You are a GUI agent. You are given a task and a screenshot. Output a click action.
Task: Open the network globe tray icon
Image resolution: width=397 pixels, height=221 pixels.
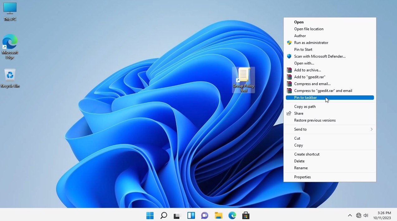click(x=359, y=215)
